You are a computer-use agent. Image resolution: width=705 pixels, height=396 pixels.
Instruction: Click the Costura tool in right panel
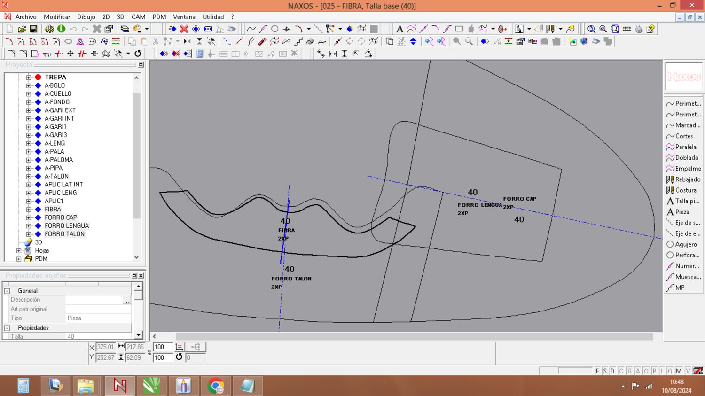(685, 190)
